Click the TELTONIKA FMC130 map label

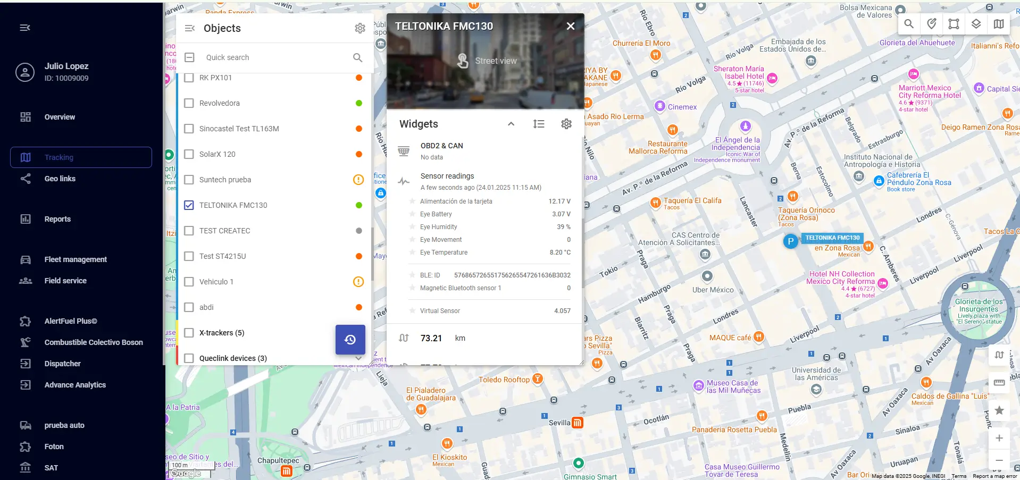(x=832, y=238)
